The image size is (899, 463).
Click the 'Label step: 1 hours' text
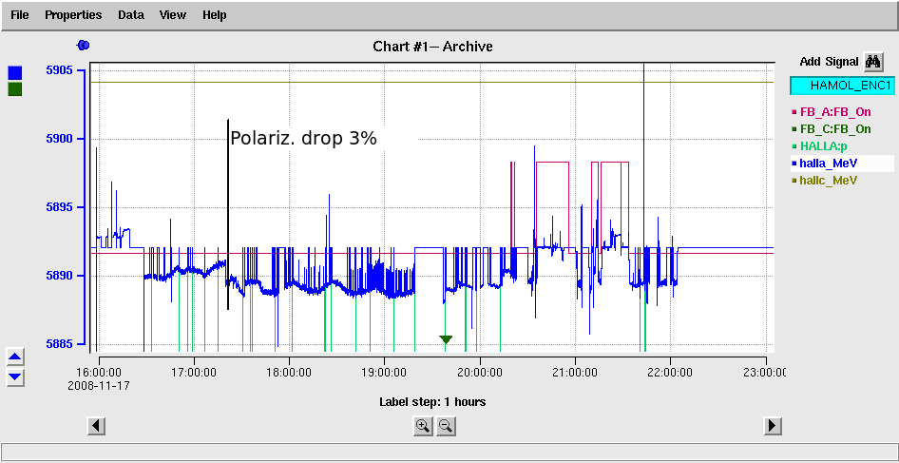[x=433, y=401]
